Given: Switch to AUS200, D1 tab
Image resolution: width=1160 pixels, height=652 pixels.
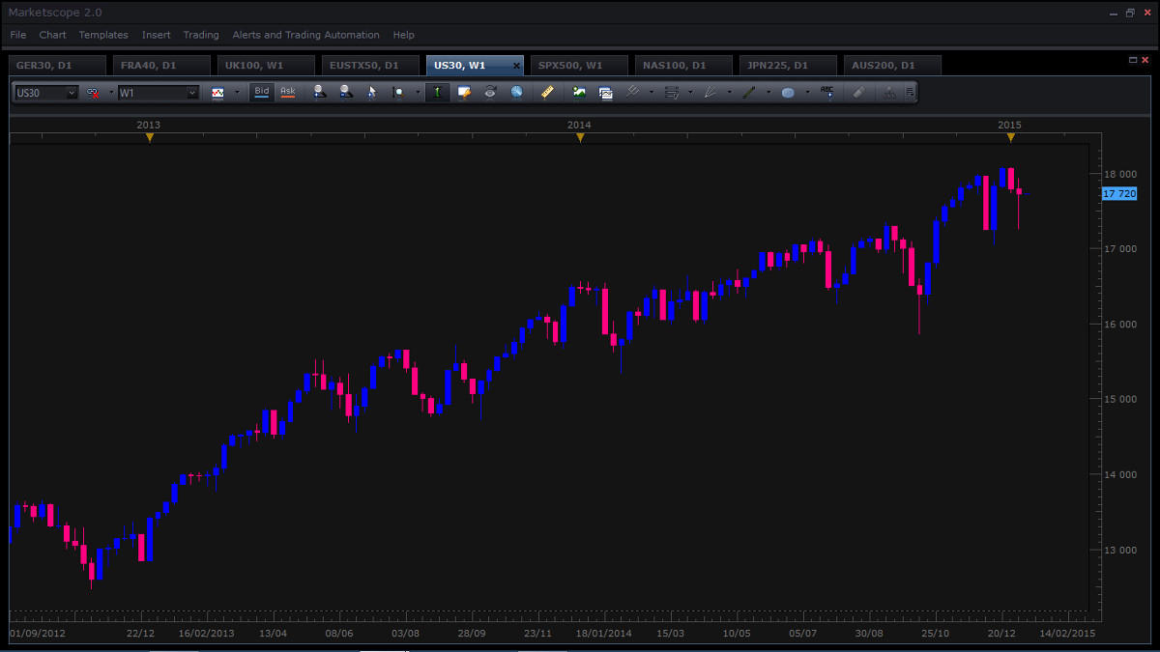Looking at the screenshot, I should click(x=892, y=66).
